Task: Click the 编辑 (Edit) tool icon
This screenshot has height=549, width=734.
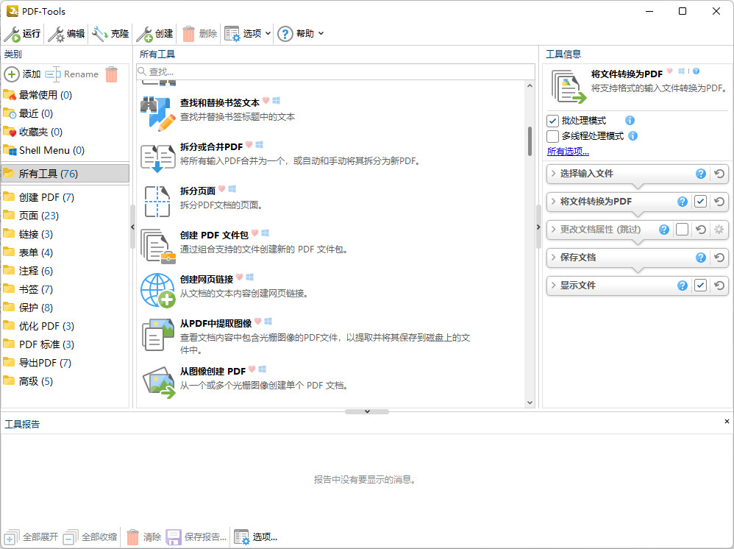Action: [x=57, y=34]
